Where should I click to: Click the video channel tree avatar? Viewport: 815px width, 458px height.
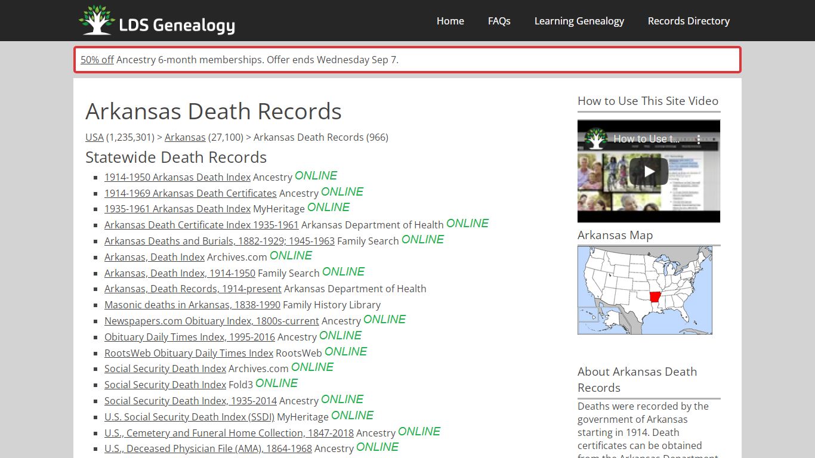pos(596,139)
